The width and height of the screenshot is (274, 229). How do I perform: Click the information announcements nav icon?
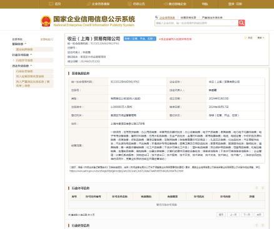pyautogui.click(x=129, y=4)
